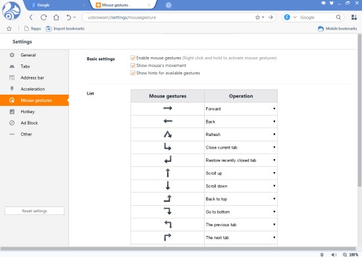This screenshot has width=362, height=257.
Task: Open Acceleration settings section
Action: click(x=34, y=89)
